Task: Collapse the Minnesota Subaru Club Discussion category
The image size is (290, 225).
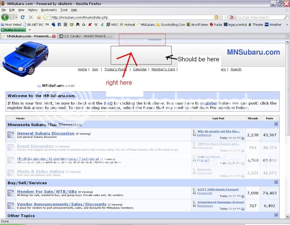Action: [276, 124]
